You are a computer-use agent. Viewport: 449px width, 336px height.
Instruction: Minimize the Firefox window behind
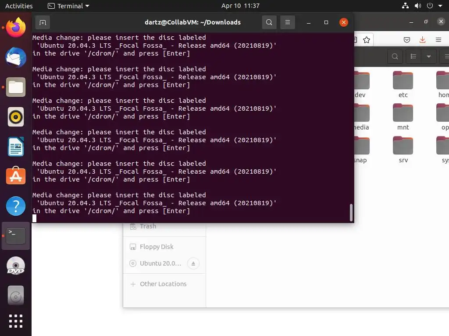(411, 22)
